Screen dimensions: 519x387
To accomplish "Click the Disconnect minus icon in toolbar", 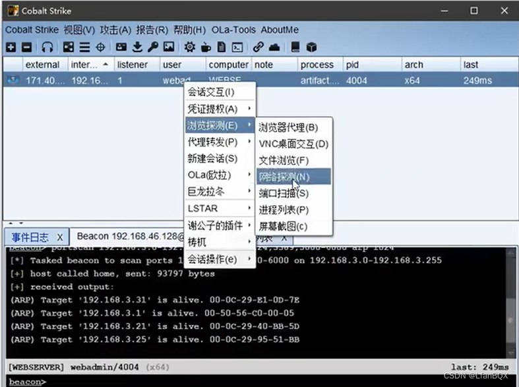I will [x=26, y=47].
